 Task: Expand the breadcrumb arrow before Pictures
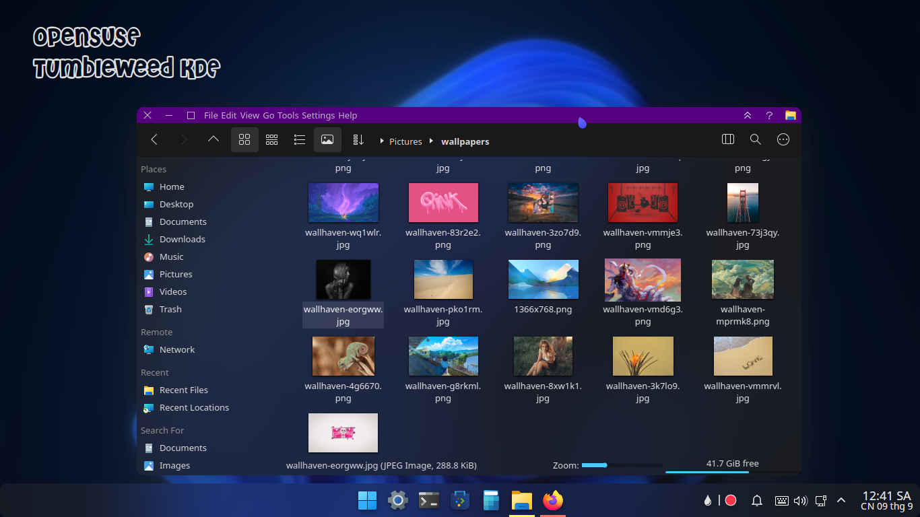tap(382, 141)
